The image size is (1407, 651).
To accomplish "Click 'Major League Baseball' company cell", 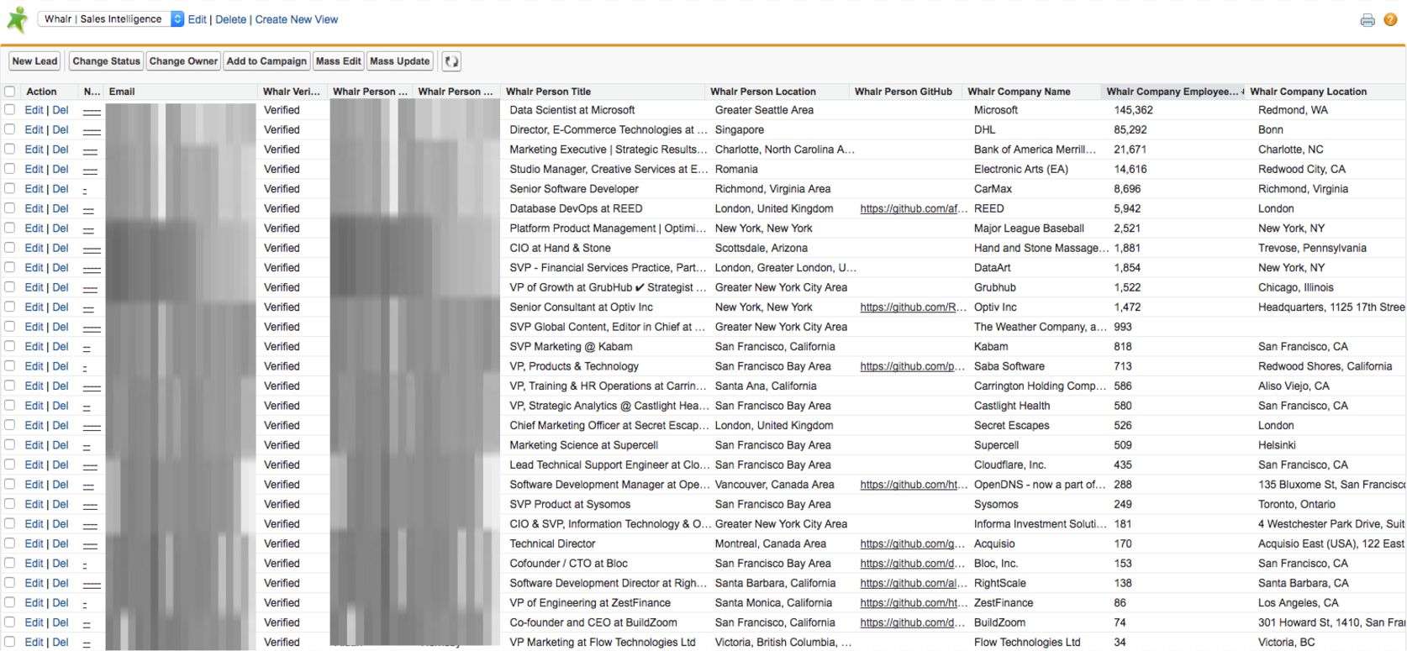I will (x=1029, y=228).
